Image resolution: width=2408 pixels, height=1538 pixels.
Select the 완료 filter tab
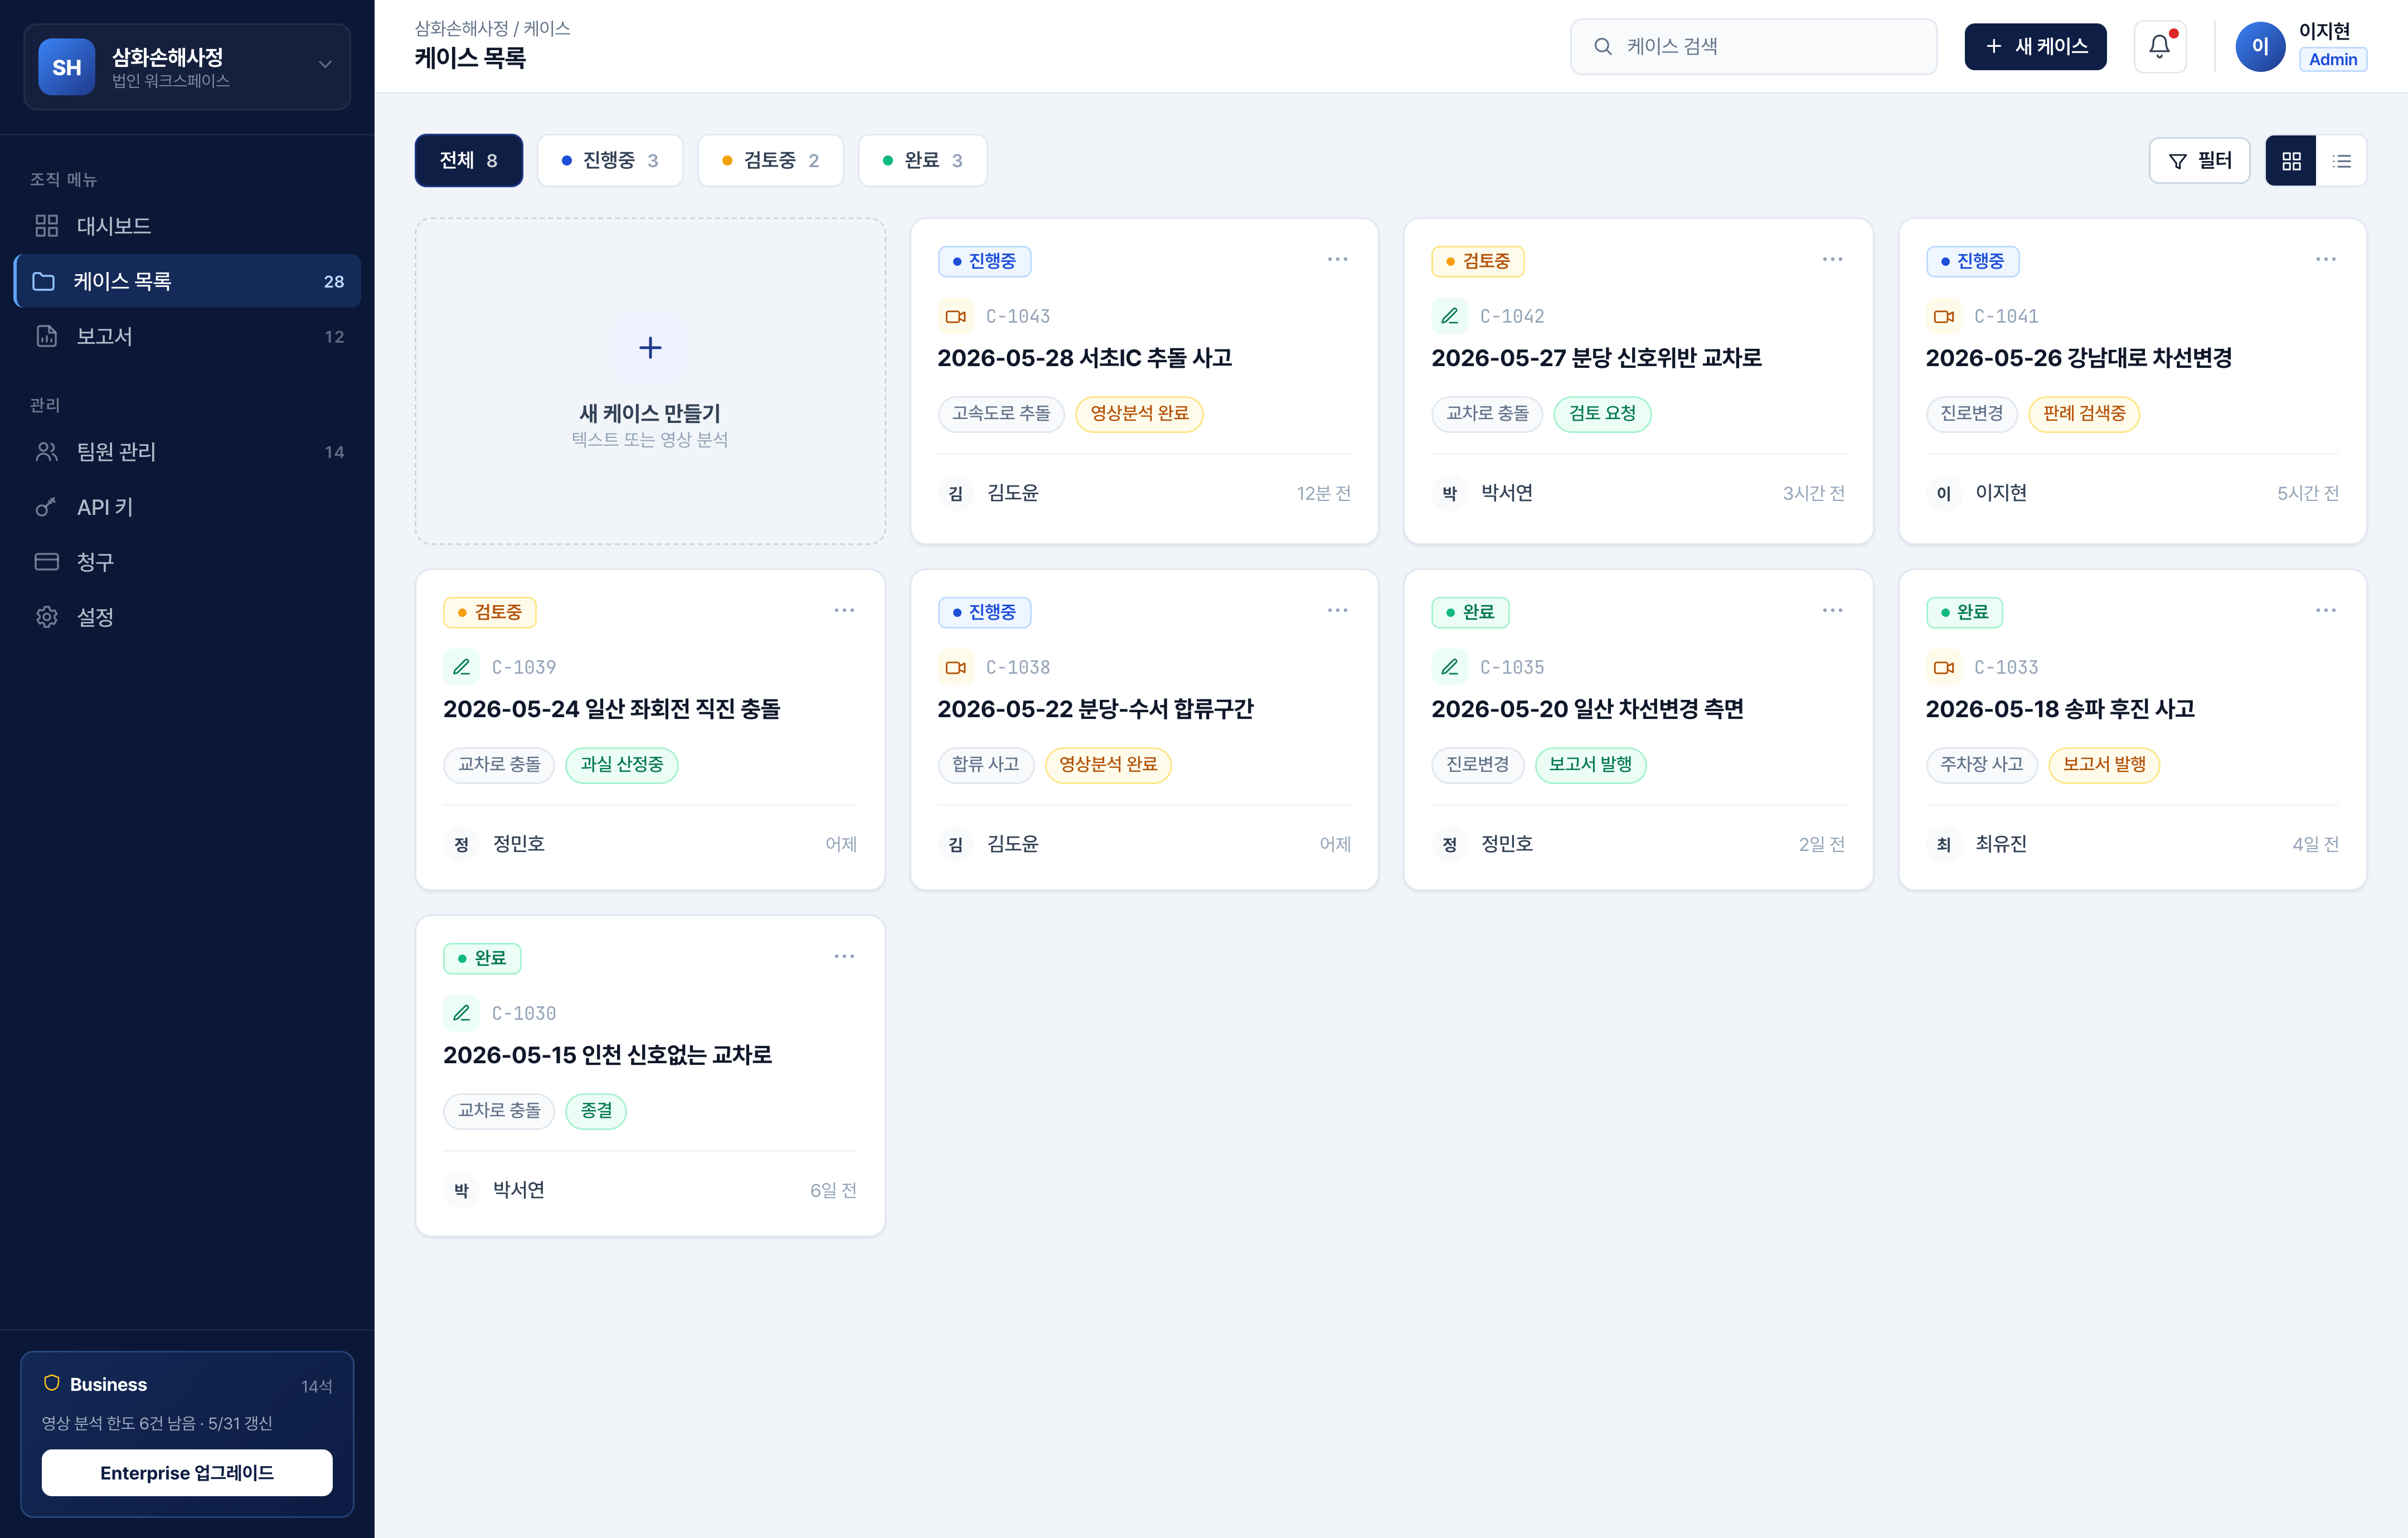922,161
